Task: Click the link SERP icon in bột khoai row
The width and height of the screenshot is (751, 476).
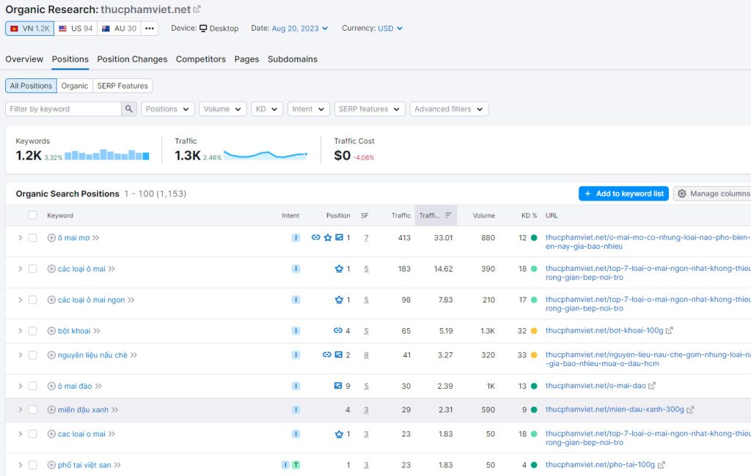Action: pyautogui.click(x=338, y=331)
